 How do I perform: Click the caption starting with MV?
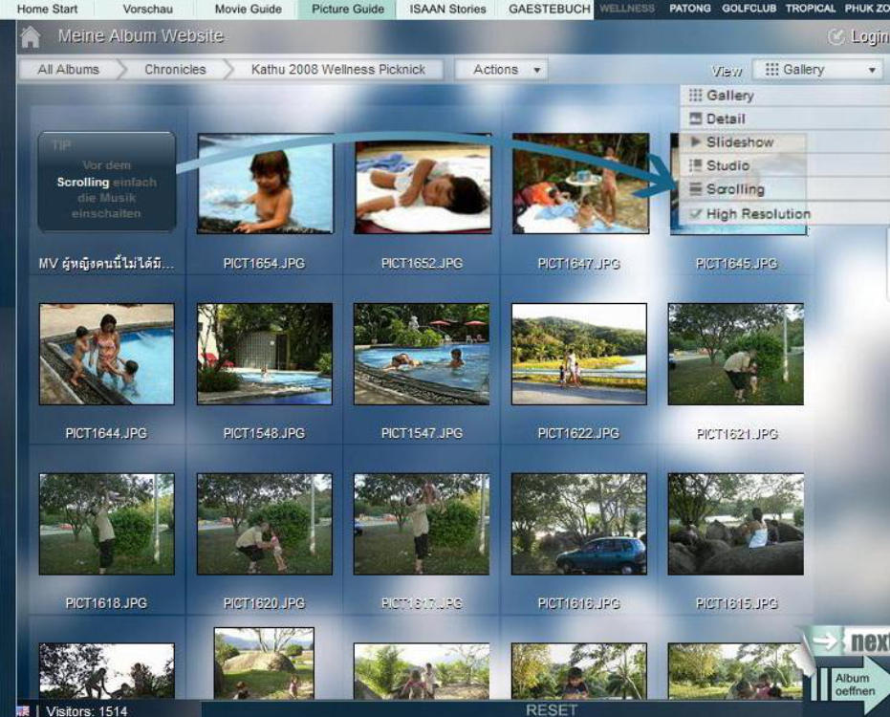(107, 264)
